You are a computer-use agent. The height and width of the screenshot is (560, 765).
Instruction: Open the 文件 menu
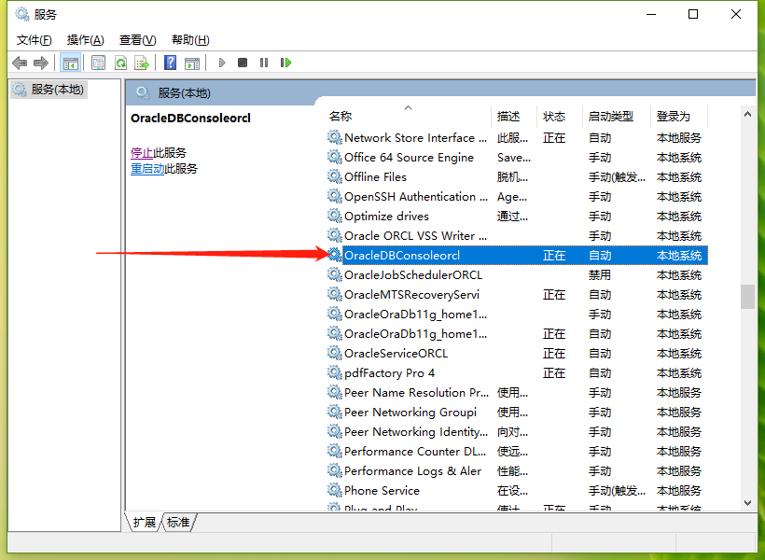pos(32,39)
